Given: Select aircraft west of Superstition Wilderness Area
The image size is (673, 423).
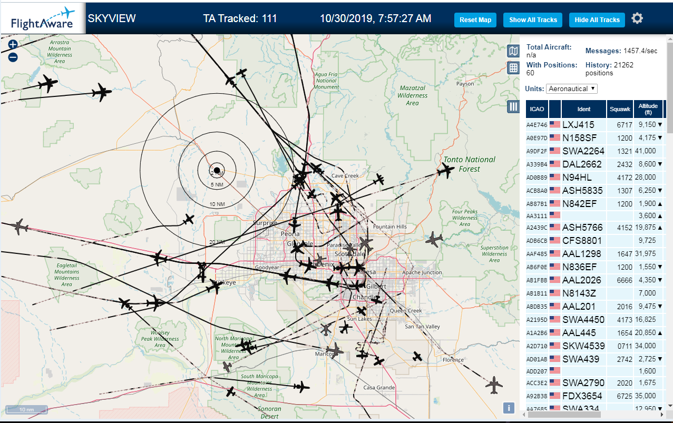Looking at the screenshot, I should point(434,239).
